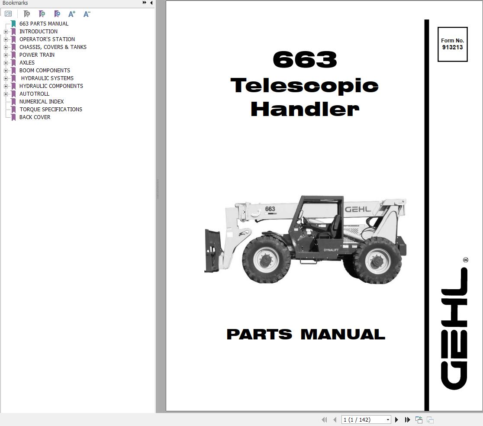Image resolution: width=483 pixels, height=426 pixels.
Task: Decrease bookmark text size (A-)
Action: pyautogui.click(x=87, y=14)
